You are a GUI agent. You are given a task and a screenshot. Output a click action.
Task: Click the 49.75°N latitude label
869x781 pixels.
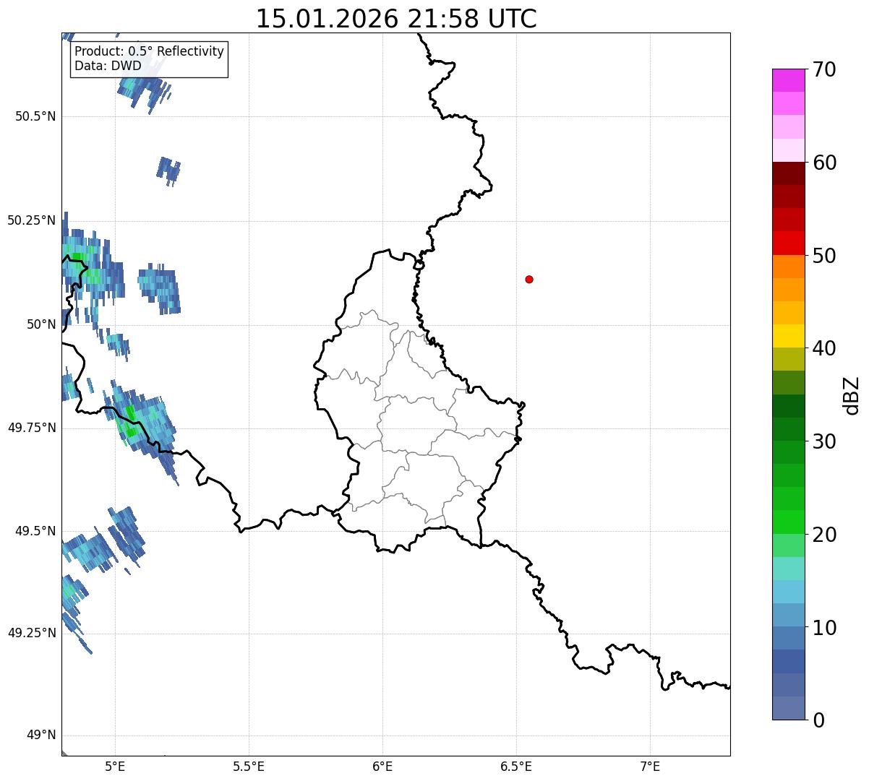(32, 428)
